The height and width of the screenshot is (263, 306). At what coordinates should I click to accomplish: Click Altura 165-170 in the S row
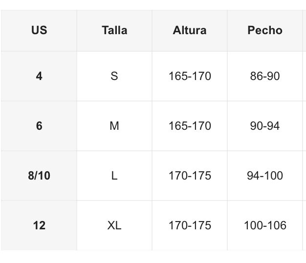pyautogui.click(x=190, y=76)
